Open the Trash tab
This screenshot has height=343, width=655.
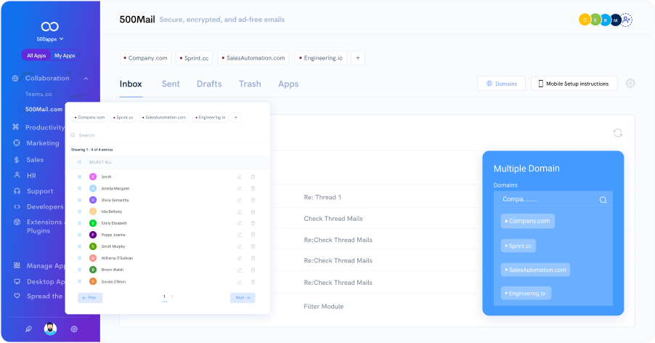[x=250, y=84]
